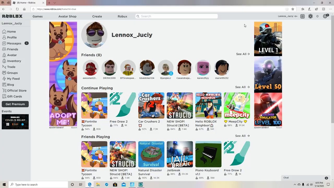The height and width of the screenshot is (188, 334).
Task: Click the Roblox logo
Action: pos(12,16)
